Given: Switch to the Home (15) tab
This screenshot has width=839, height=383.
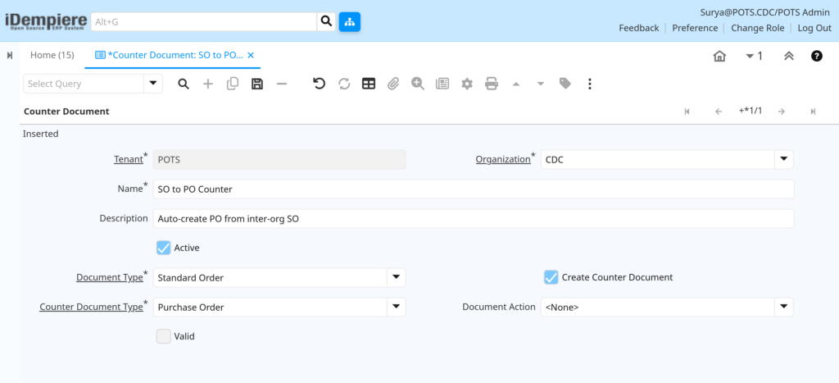Looking at the screenshot, I should (x=52, y=55).
